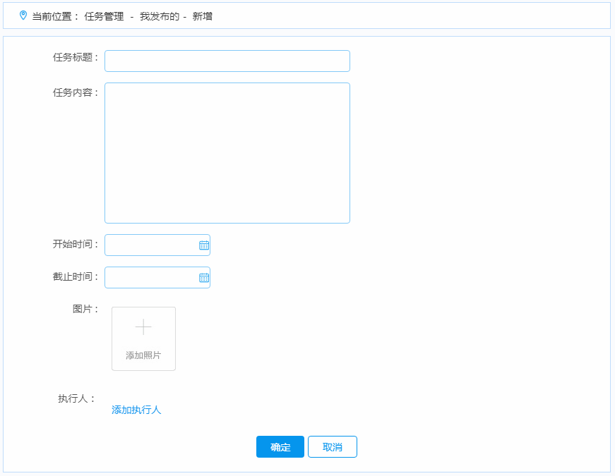Click the plus icon to upload image
615x476 pixels.
(x=143, y=327)
